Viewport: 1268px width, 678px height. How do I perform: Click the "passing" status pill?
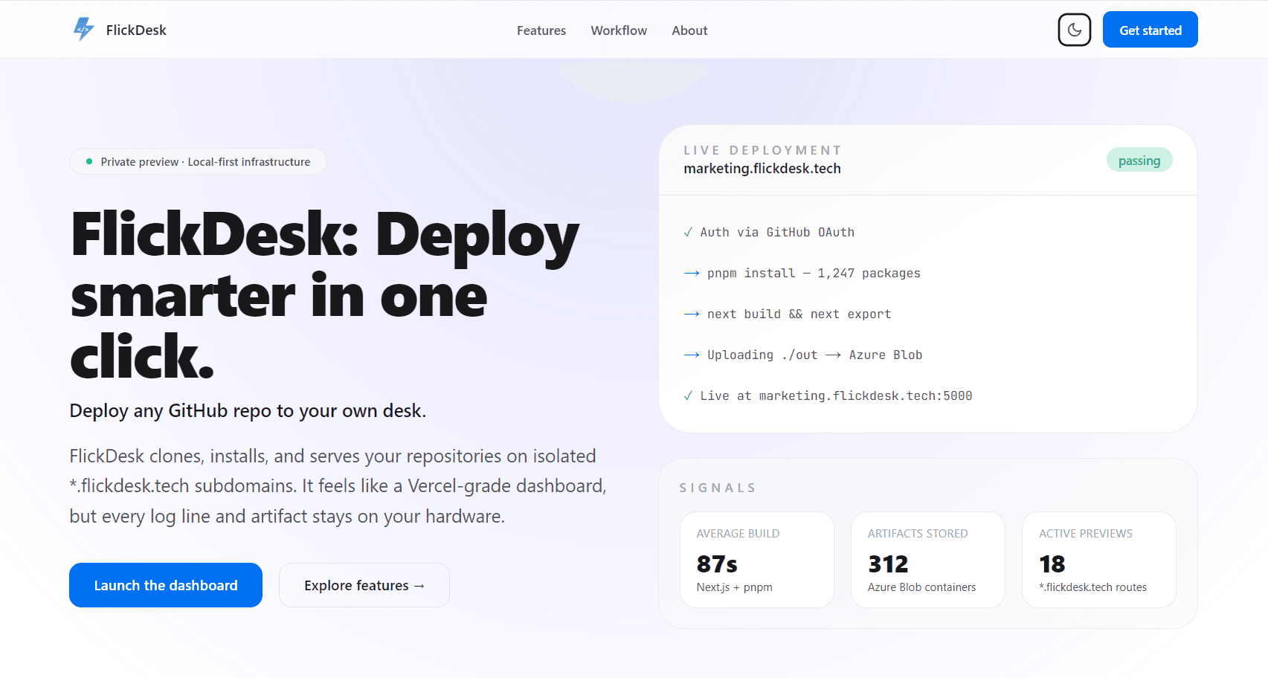(x=1139, y=159)
